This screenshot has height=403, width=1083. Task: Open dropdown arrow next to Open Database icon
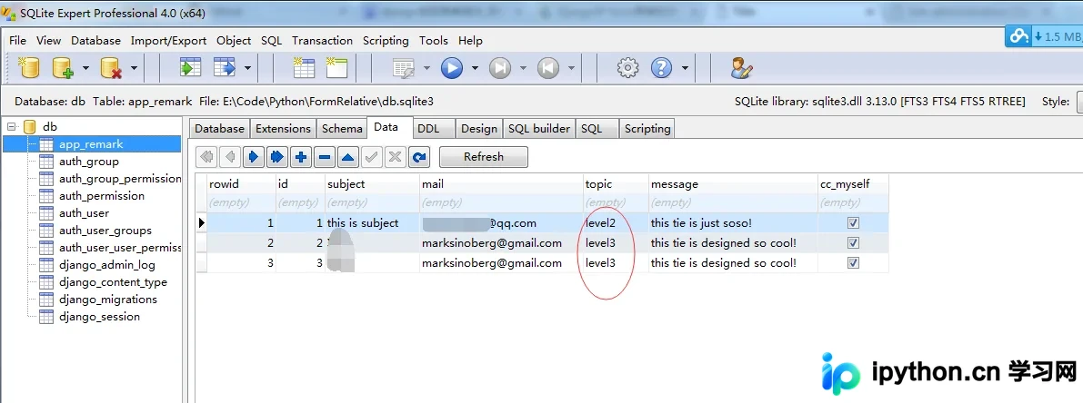point(85,67)
